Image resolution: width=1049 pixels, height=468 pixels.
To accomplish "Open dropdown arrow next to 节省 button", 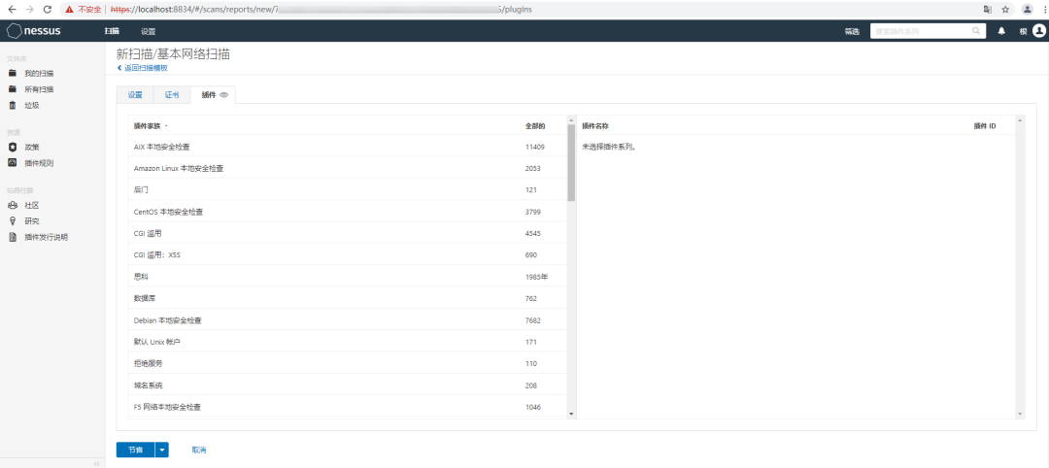I will click(162, 450).
